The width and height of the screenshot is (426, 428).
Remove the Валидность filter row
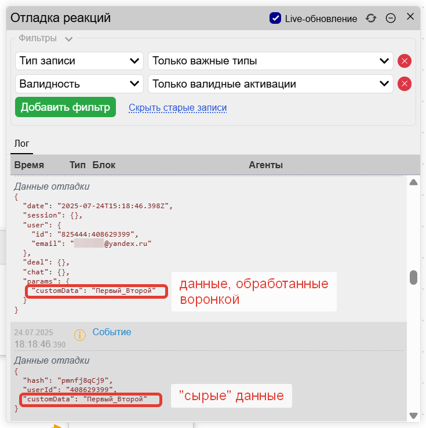pyautogui.click(x=405, y=84)
